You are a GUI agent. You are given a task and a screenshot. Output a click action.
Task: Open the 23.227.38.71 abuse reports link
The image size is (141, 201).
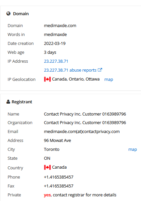point(70,70)
